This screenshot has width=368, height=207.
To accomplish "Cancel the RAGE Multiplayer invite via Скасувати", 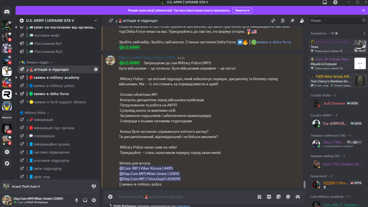I will pyautogui.click(x=183, y=206).
